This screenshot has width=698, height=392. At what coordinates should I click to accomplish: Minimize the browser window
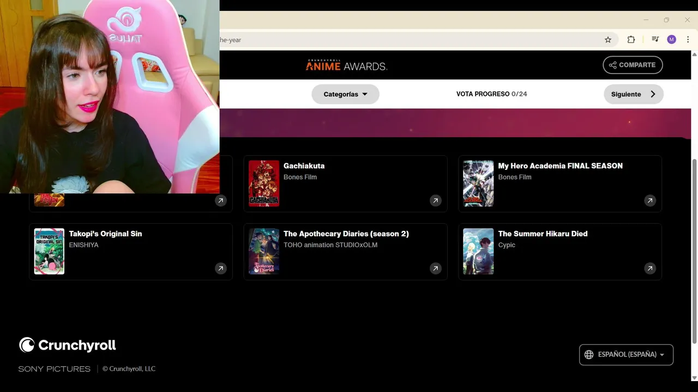pyautogui.click(x=646, y=20)
